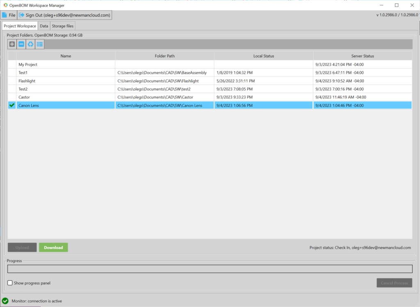The width and height of the screenshot is (420, 307).
Task: Click the folder path ending in SW\Castor
Action: [x=155, y=97]
